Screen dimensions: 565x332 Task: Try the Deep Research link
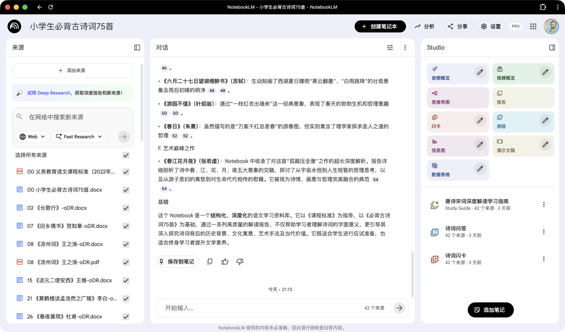(x=49, y=93)
